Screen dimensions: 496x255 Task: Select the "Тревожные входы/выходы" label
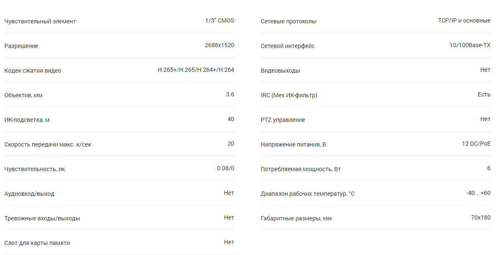(x=42, y=218)
